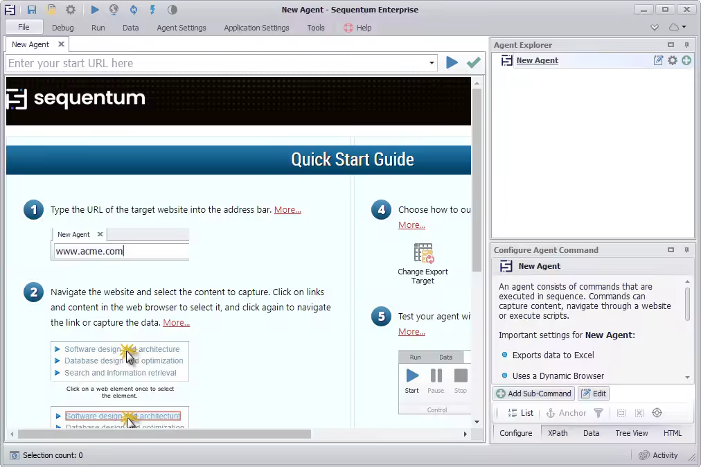Click the green checkmark beside address bar
The image size is (701, 467).
pos(473,62)
